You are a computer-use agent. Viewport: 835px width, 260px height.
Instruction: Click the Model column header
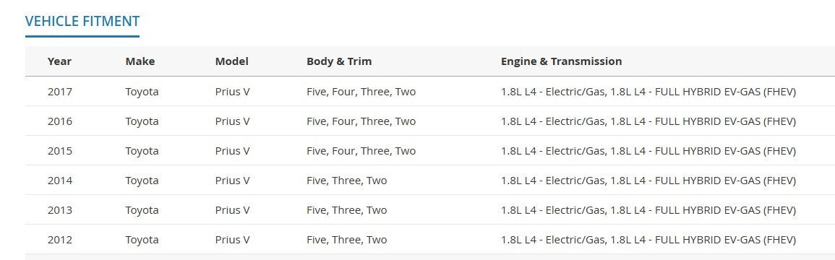click(231, 61)
